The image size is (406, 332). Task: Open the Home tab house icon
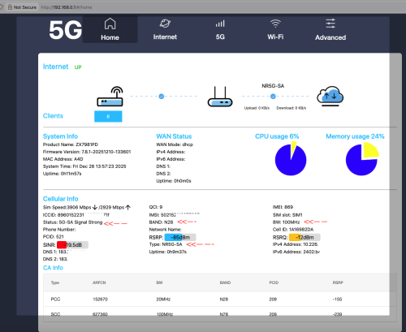point(110,24)
